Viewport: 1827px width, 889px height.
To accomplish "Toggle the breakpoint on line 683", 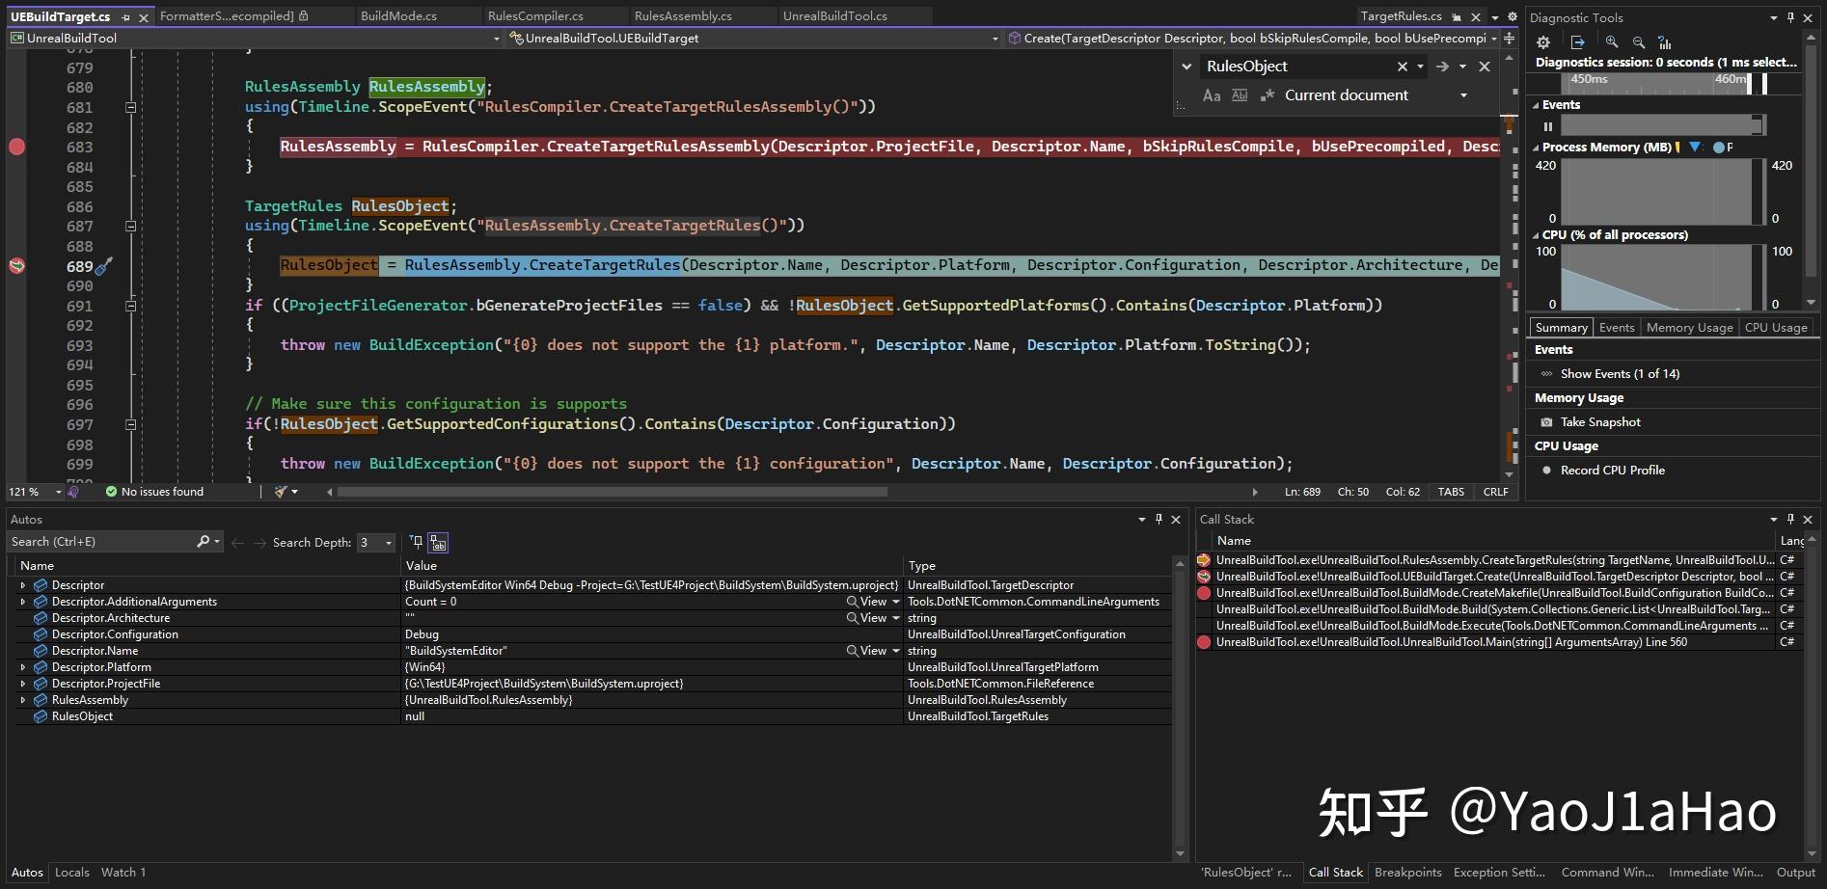I will click(16, 147).
